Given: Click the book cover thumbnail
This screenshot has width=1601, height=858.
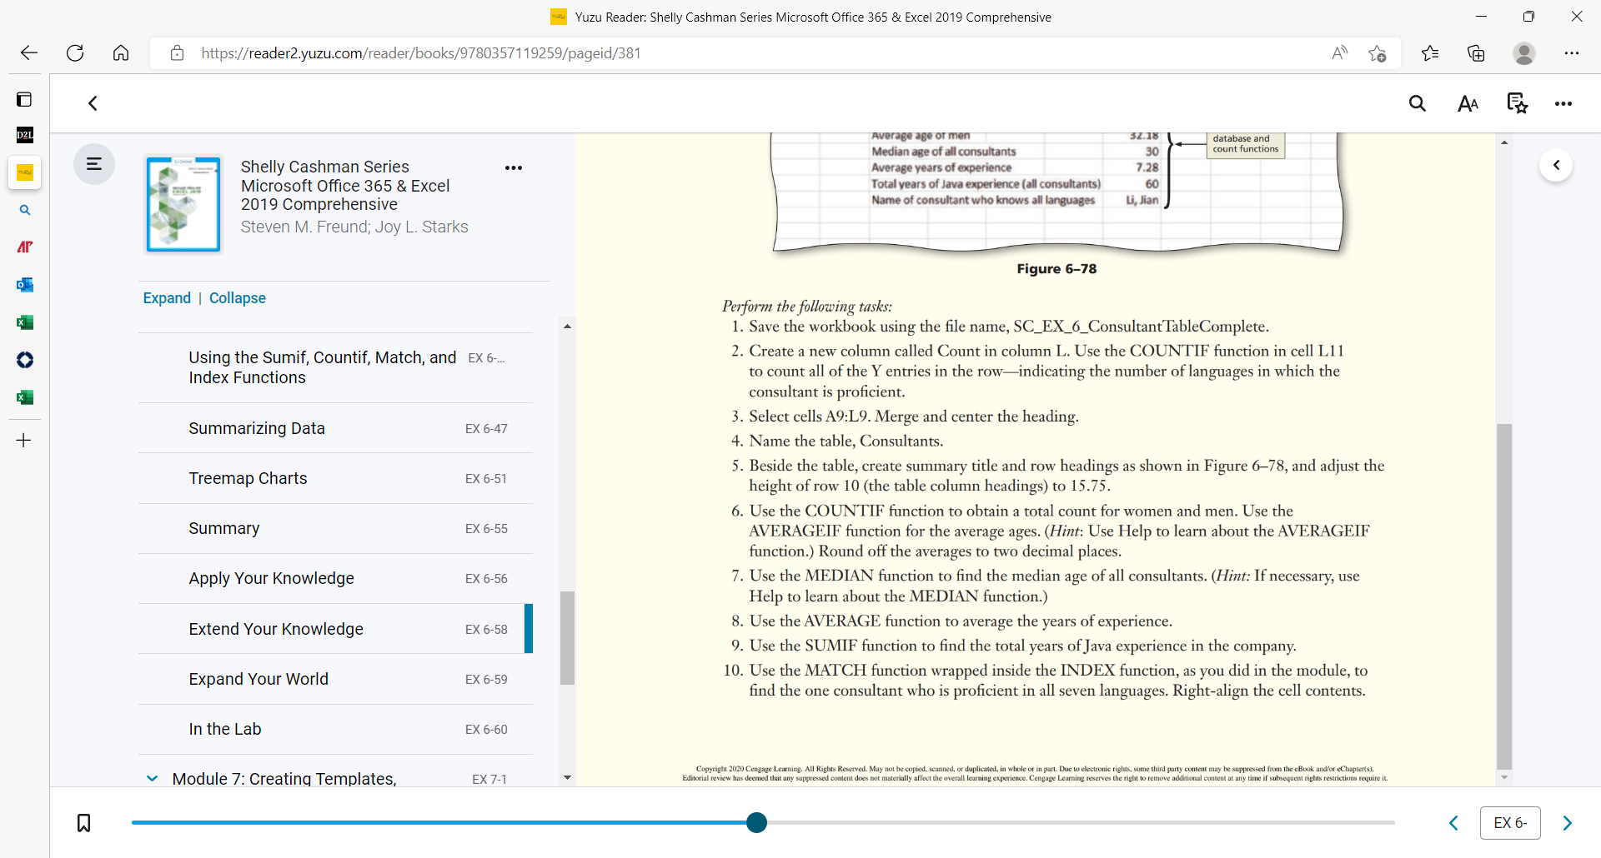Looking at the screenshot, I should click(x=183, y=204).
